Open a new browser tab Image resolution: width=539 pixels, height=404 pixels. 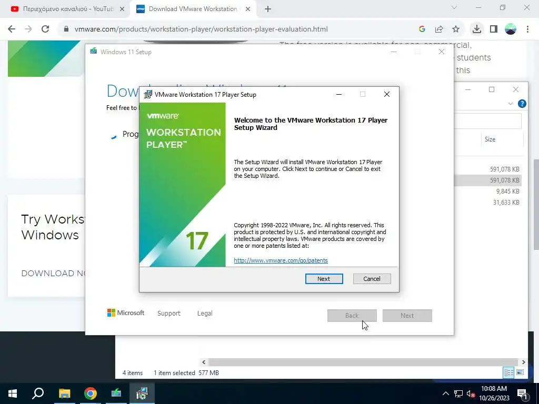tap(268, 9)
